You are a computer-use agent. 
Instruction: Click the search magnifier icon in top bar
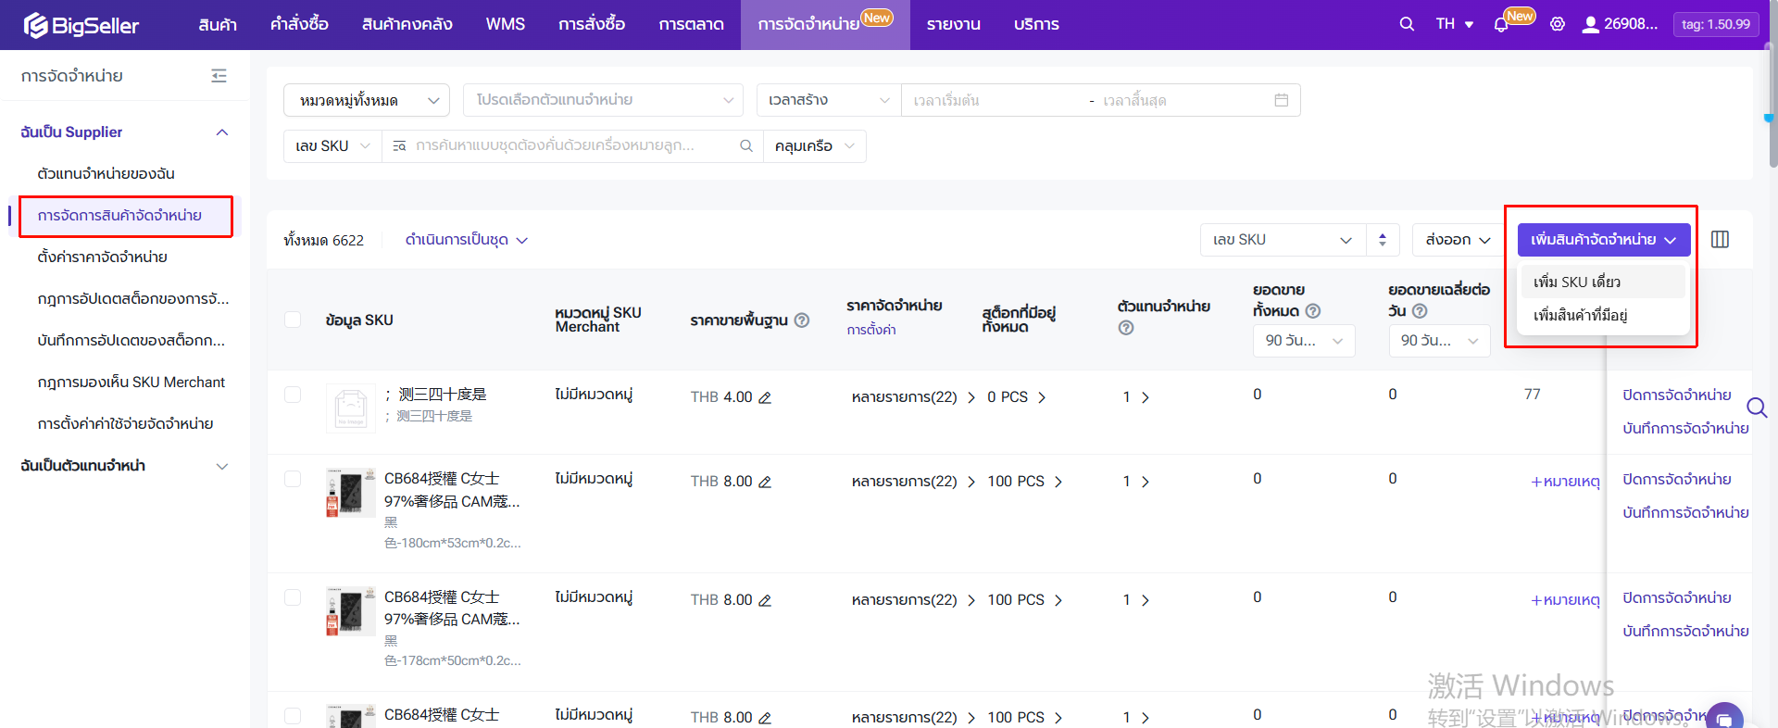click(x=1407, y=24)
